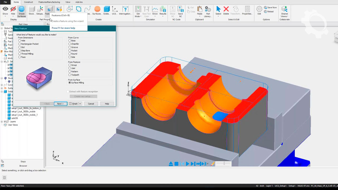Image resolution: width=338 pixels, height=190 pixels.
Task: Switch to the Features/Manufacturing ribbon tab
Action: (49, 2)
